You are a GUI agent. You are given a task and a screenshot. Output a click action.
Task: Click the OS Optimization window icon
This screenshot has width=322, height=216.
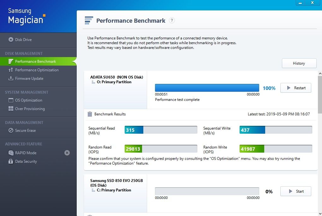11,100
